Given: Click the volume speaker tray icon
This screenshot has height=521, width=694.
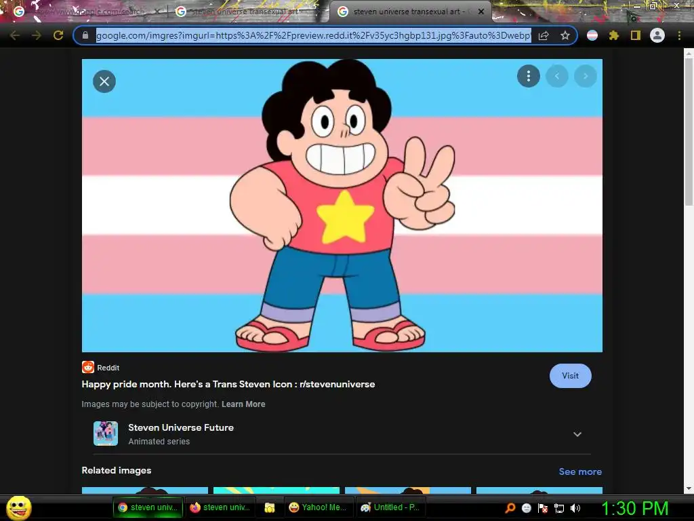Looking at the screenshot, I should (x=575, y=508).
